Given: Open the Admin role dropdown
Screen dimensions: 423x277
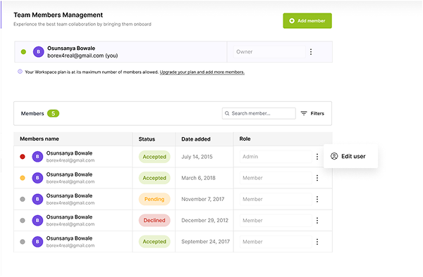Looking at the screenshot, I should pyautogui.click(x=276, y=157).
